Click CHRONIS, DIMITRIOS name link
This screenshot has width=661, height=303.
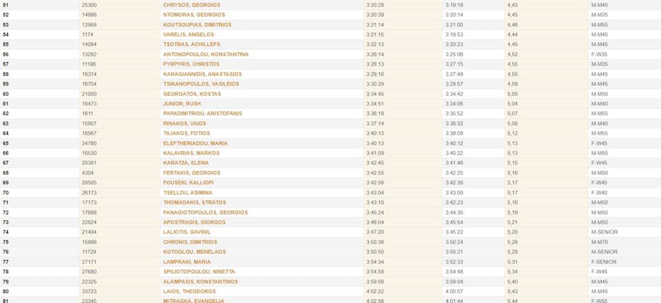(x=190, y=242)
